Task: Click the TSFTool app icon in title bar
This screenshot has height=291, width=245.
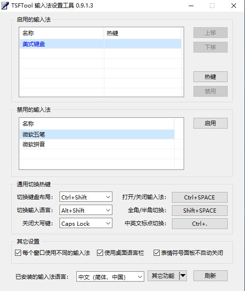Action: click(5, 6)
